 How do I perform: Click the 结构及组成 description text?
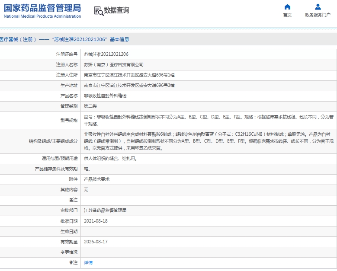click(x=209, y=141)
